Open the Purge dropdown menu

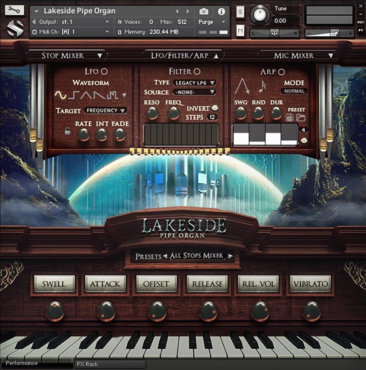(212, 22)
